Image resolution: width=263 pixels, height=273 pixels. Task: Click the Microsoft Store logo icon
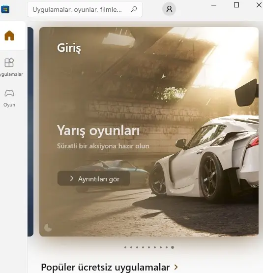click(x=5, y=9)
